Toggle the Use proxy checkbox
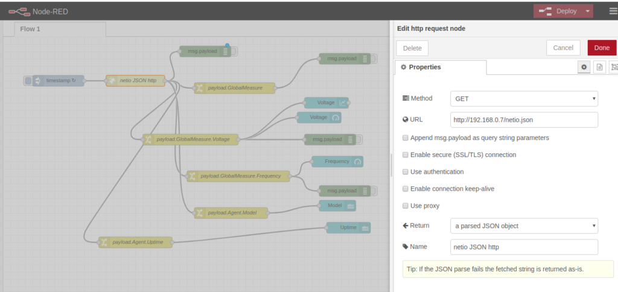The image size is (618, 292). 405,206
